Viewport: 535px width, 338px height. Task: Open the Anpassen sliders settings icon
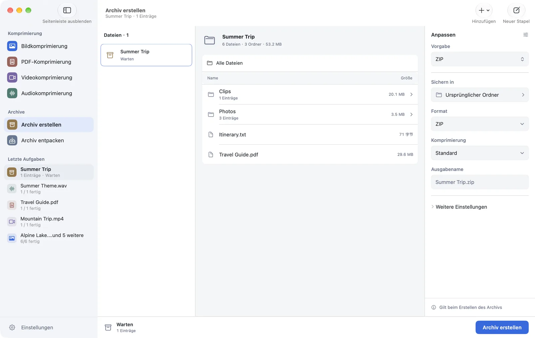point(526,35)
